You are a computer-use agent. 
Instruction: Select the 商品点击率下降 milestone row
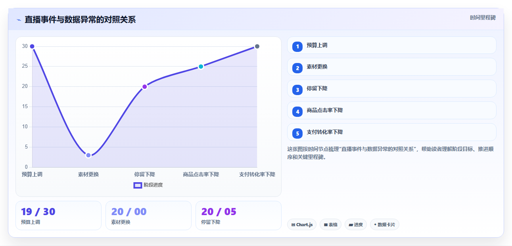[x=392, y=111]
